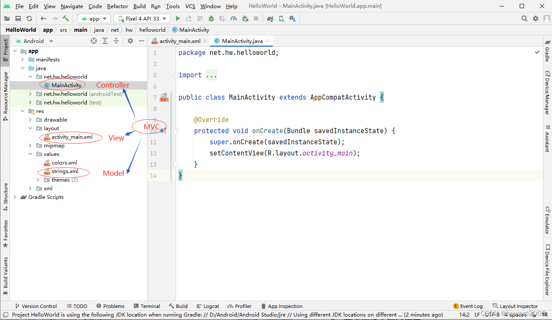Open the Pixel 4 API 33 device dropdown

(x=142, y=18)
